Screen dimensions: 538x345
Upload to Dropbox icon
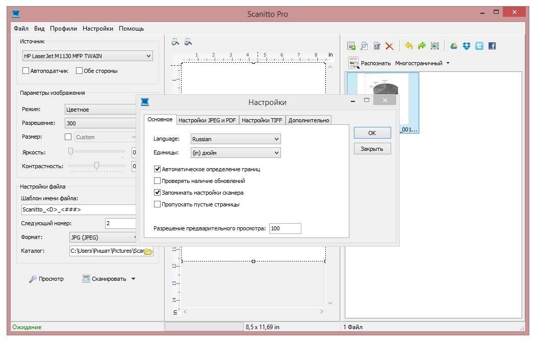(x=467, y=46)
